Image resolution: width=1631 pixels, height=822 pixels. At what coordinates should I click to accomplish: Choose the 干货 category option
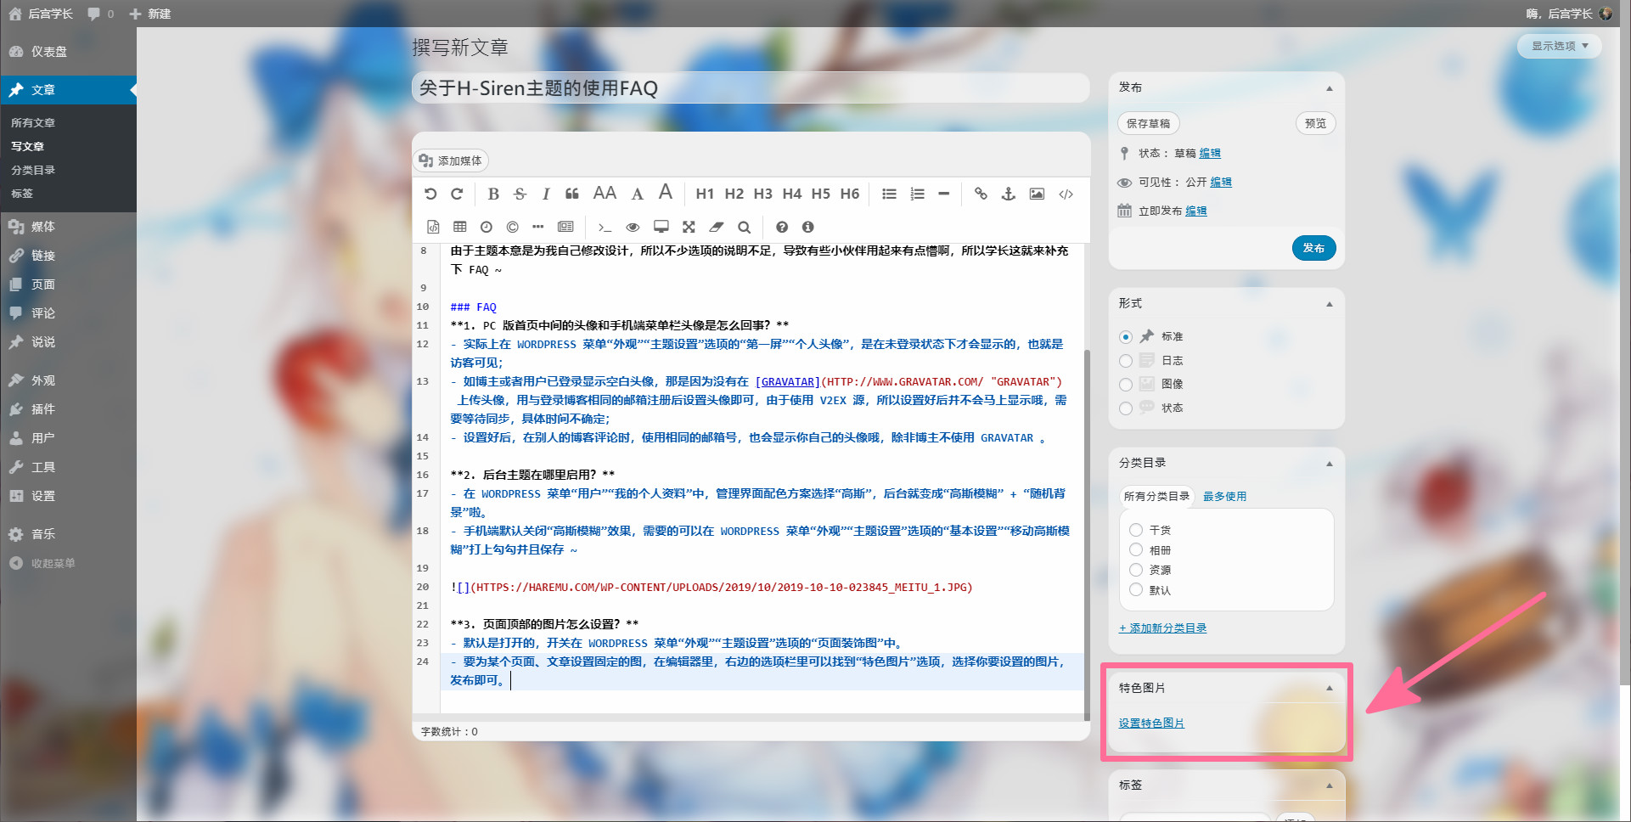click(1136, 530)
